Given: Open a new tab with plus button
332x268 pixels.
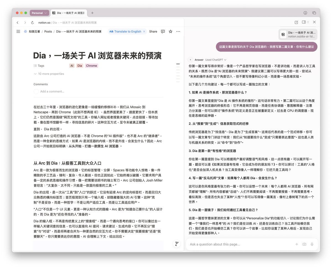Looking at the screenshot, I should pos(92,13).
